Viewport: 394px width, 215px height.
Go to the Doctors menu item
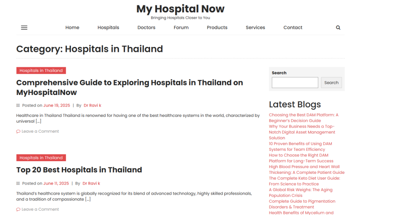point(146,28)
